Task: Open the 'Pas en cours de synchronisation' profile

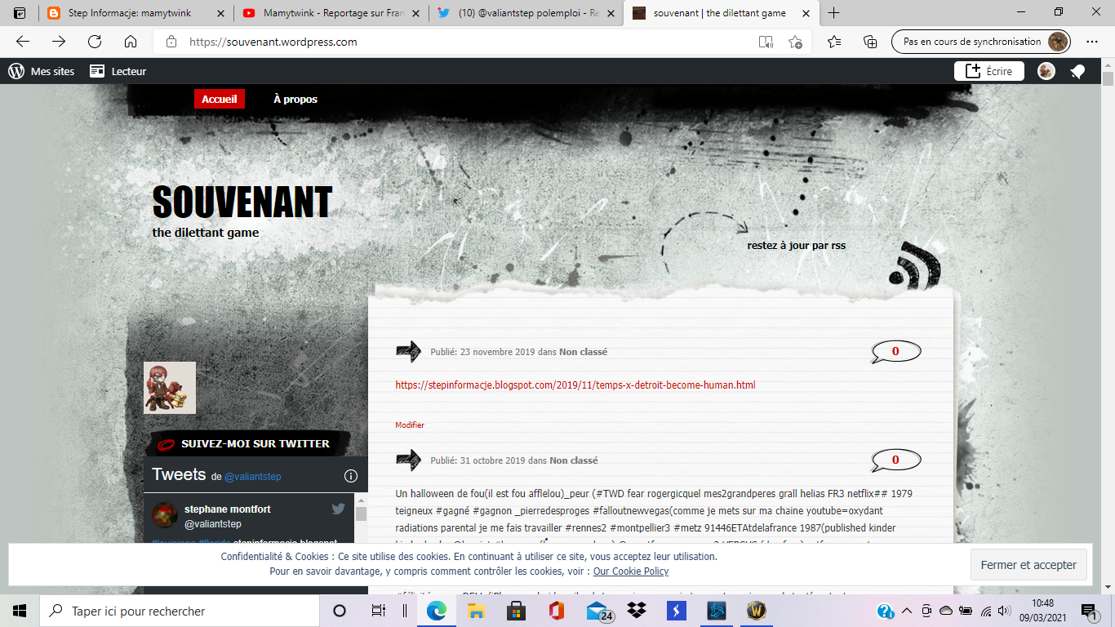Action: [982, 42]
